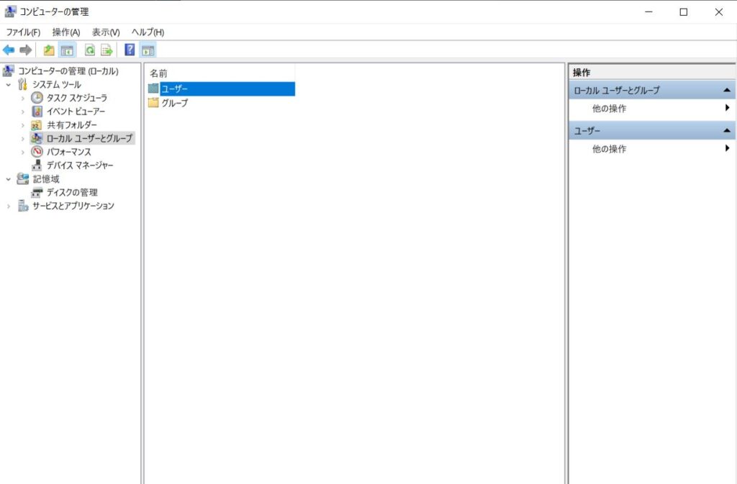Open デバイス マネージャー via its icon

point(37,165)
